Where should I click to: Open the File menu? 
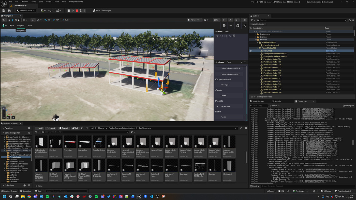coord(11,2)
